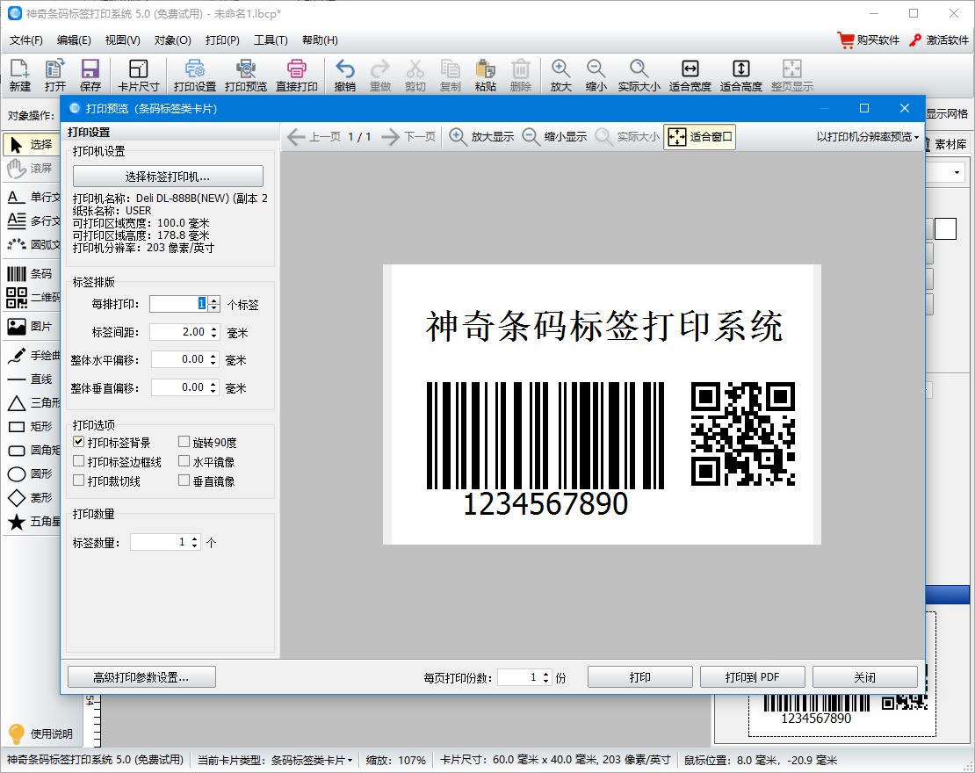975x773 pixels.
Task: Open the usage instructions (使用说明) lightbulb
Action: (x=40, y=733)
